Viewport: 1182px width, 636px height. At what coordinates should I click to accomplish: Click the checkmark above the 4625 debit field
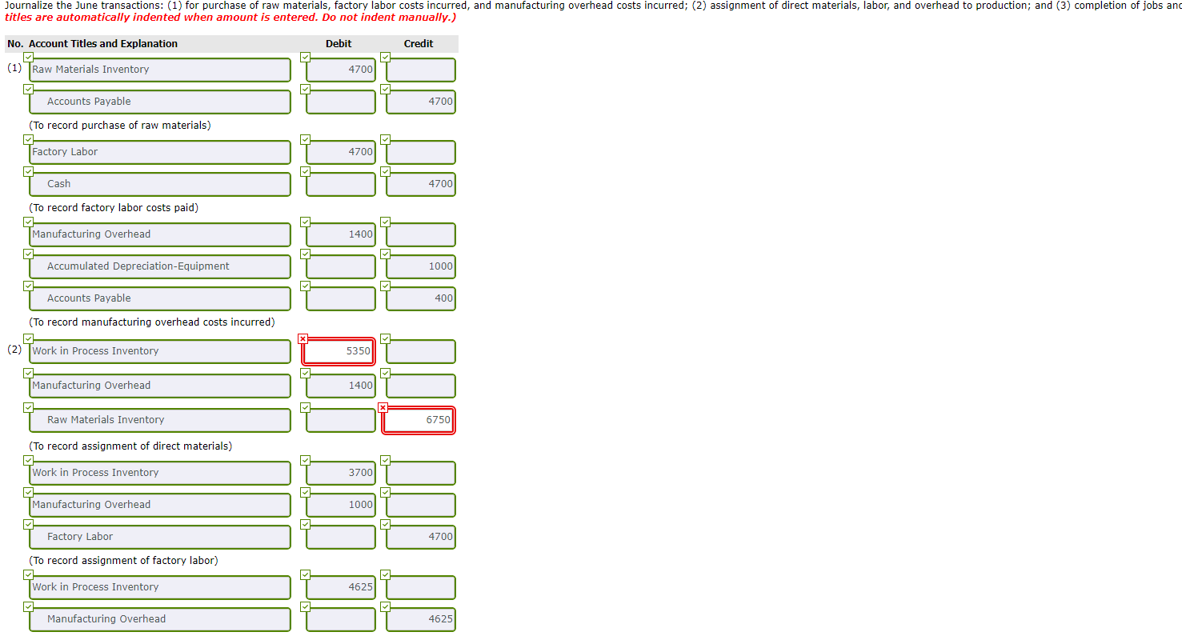[305, 574]
